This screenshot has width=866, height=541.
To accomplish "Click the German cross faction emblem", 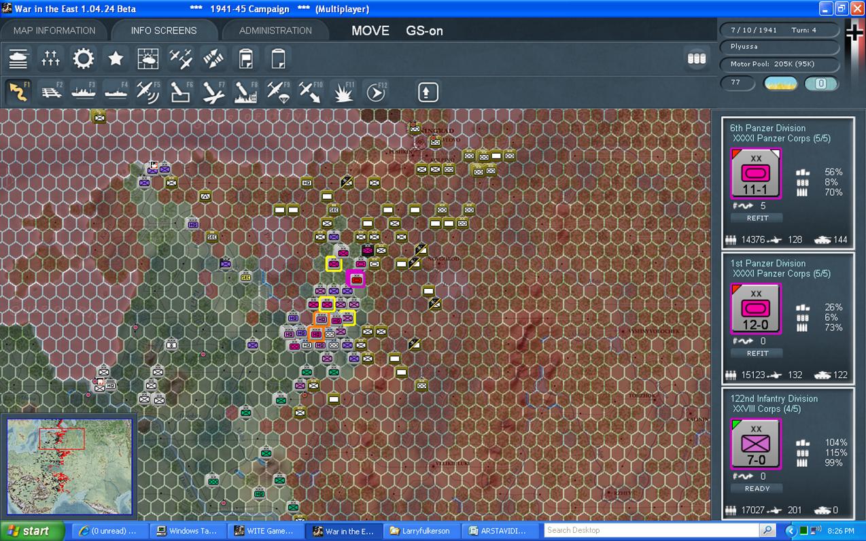I will [854, 33].
